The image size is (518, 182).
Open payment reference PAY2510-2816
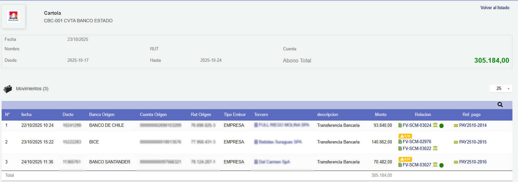click(473, 162)
